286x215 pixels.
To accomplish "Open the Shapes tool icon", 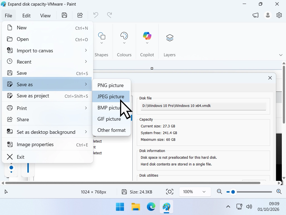I will [102, 36].
